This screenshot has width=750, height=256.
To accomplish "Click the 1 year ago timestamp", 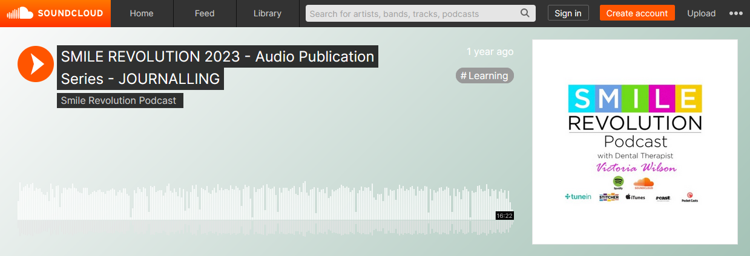I will (490, 52).
